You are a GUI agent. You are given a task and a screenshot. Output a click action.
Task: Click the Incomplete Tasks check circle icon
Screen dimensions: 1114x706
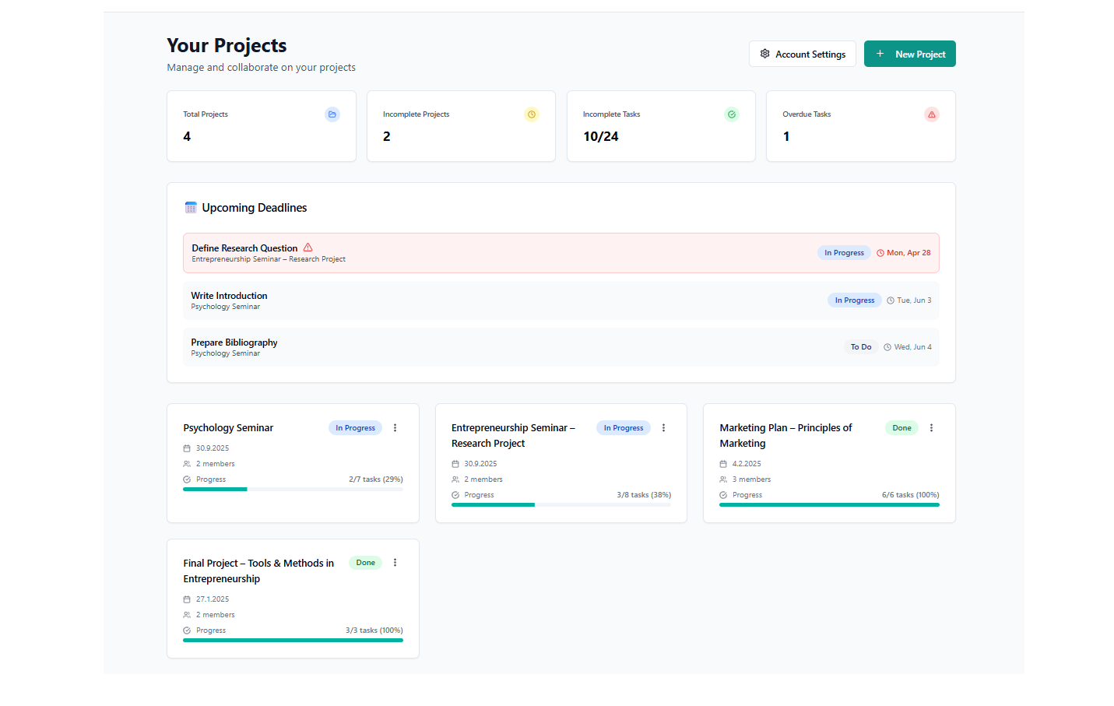[x=731, y=114]
